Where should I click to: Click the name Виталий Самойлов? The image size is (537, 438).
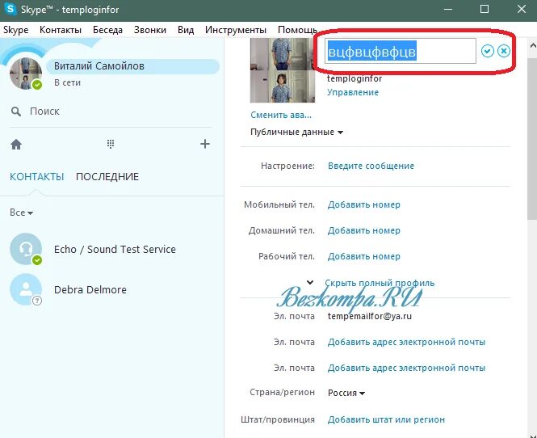click(x=99, y=65)
